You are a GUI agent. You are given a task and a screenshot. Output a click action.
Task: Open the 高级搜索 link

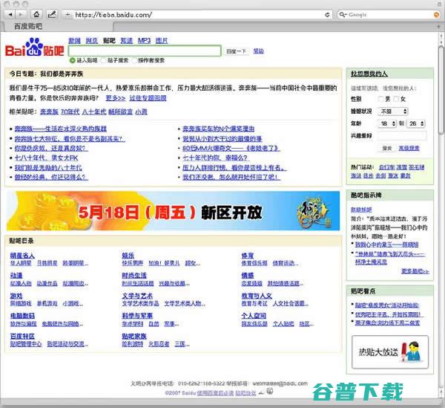click(x=409, y=148)
